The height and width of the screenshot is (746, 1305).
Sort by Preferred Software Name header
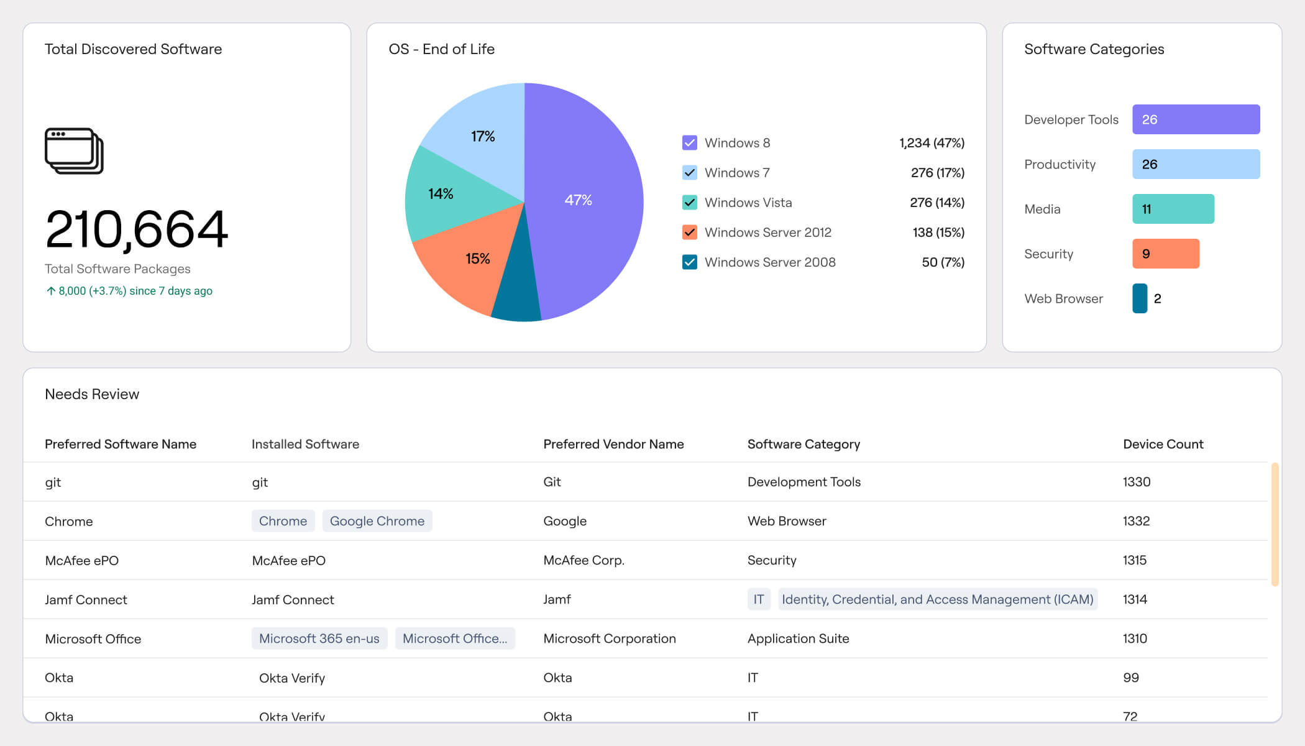tap(121, 444)
